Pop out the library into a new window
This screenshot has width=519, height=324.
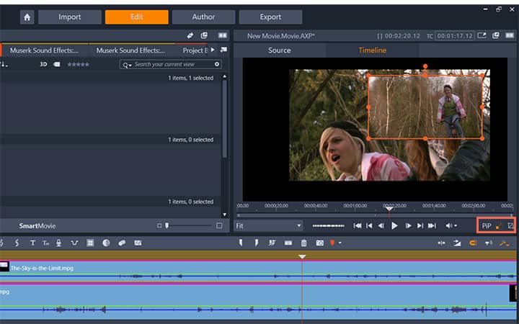204,35
